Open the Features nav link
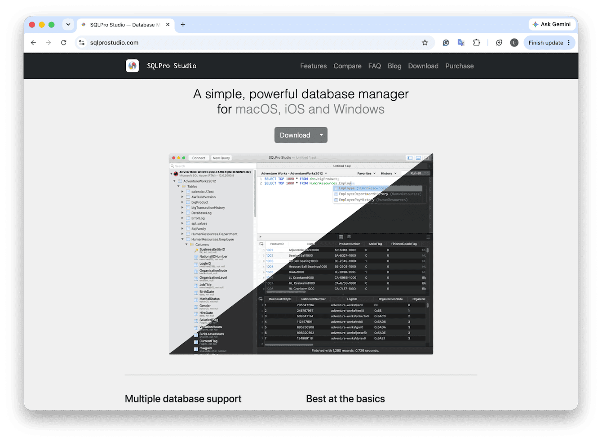602x442 pixels. point(314,66)
